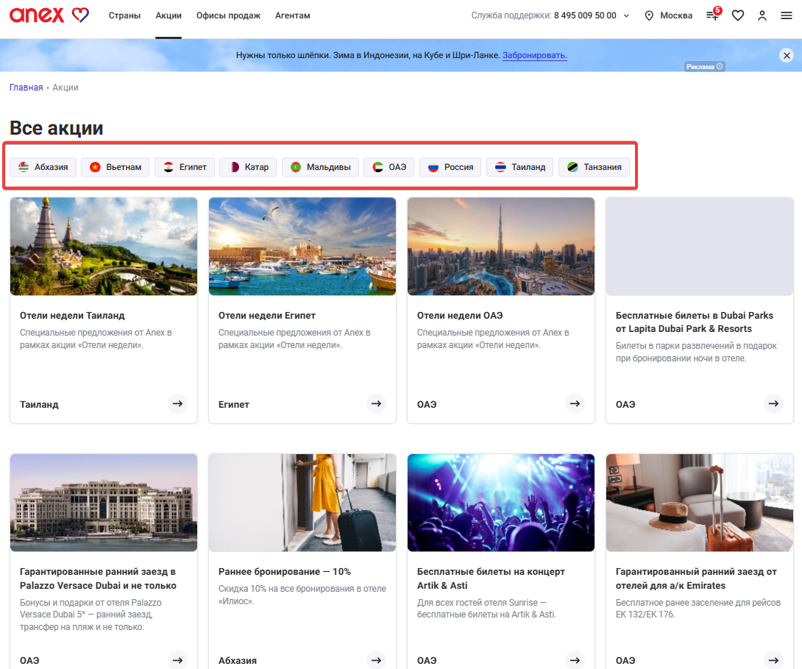The width and height of the screenshot is (802, 669).
Task: Click the Anex logo
Action: [x=49, y=15]
